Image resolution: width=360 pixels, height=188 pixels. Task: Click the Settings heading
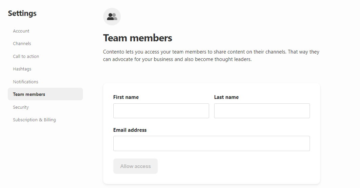click(x=22, y=13)
